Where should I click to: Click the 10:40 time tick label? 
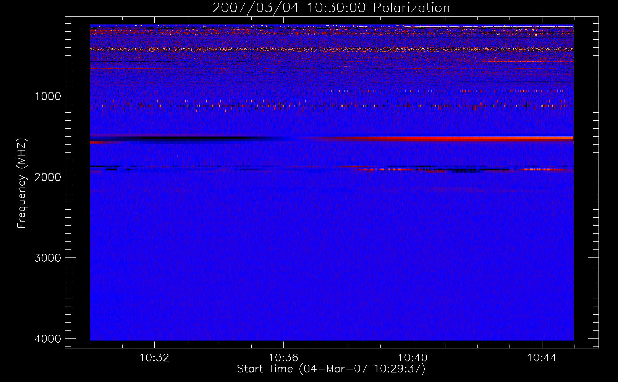pos(413,358)
